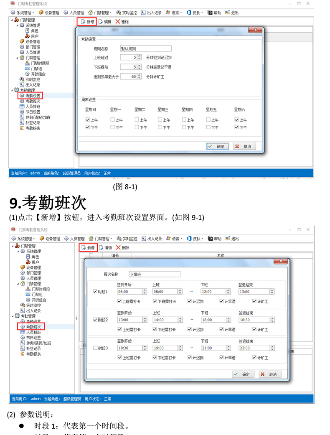Click the 编辑 icon in the upper window toolbar
The width and height of the screenshot is (330, 435).
(x=101, y=21)
